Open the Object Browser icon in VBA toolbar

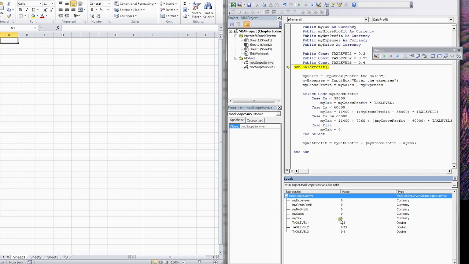340,5
